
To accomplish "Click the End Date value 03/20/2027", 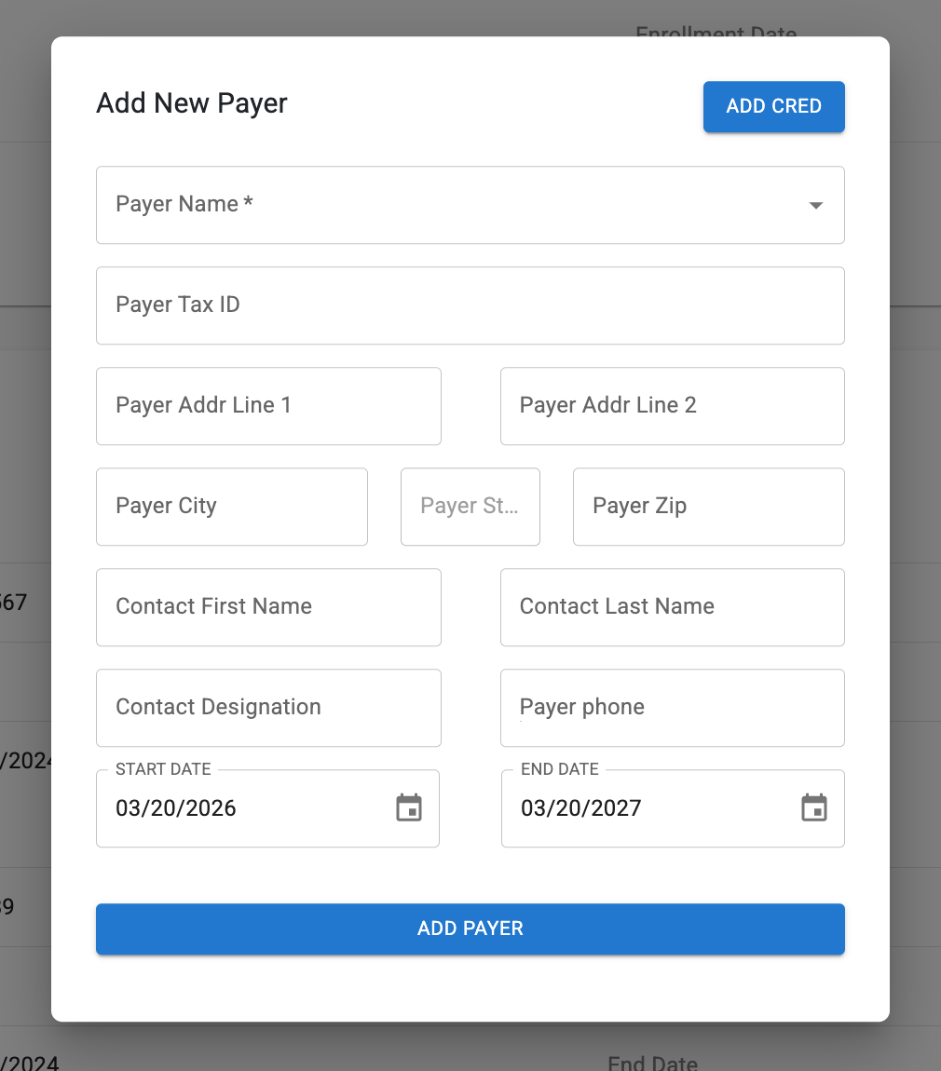I will [x=581, y=808].
